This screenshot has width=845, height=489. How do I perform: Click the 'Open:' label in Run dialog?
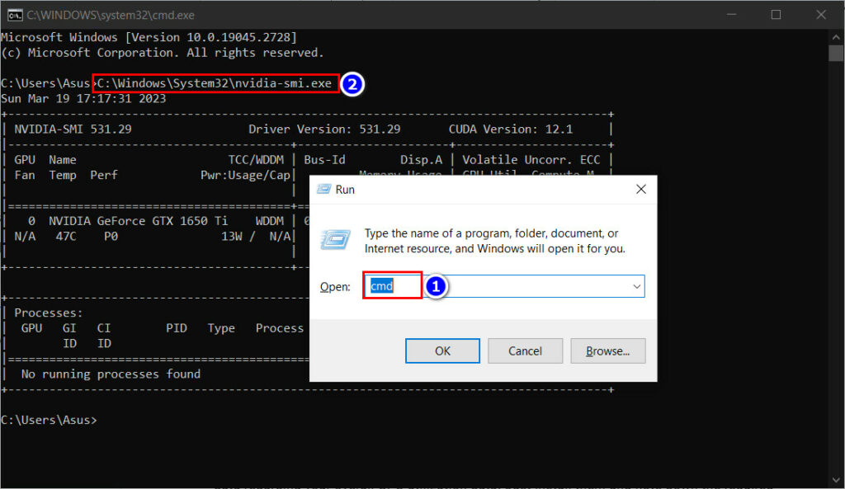(335, 286)
